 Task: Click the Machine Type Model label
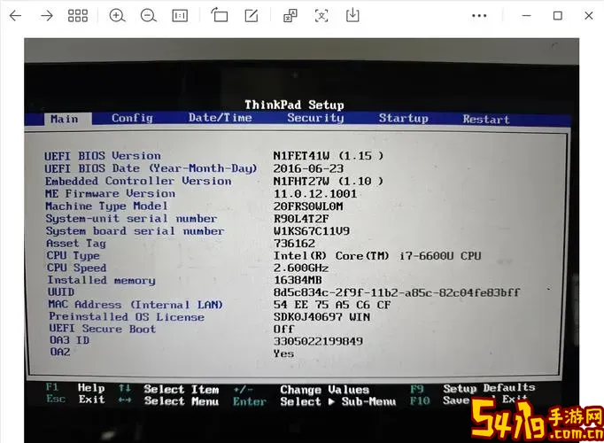point(106,206)
